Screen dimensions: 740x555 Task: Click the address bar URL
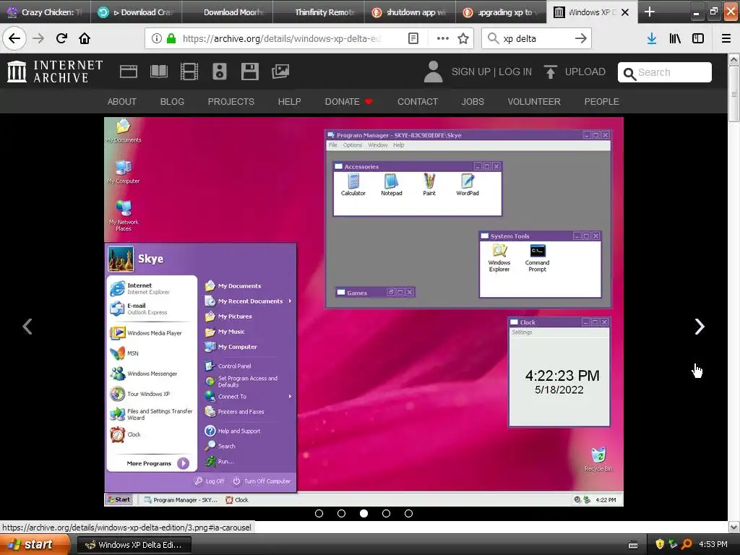click(282, 38)
